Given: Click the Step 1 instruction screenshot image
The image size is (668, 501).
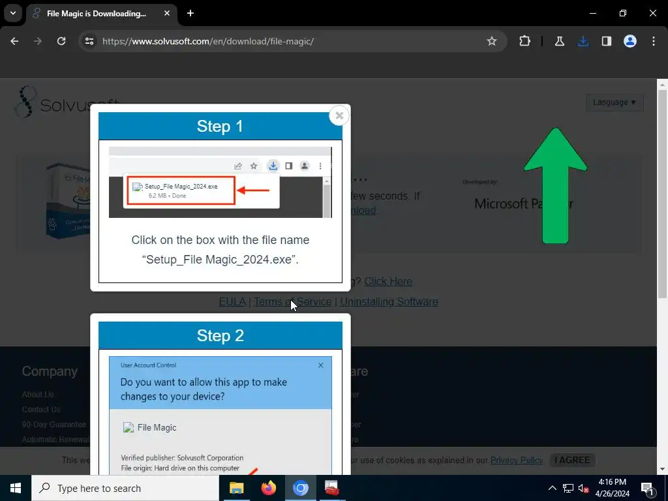Looking at the screenshot, I should click(x=220, y=183).
